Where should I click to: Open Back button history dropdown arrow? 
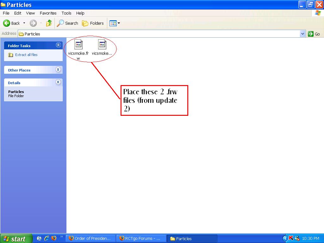click(24, 23)
